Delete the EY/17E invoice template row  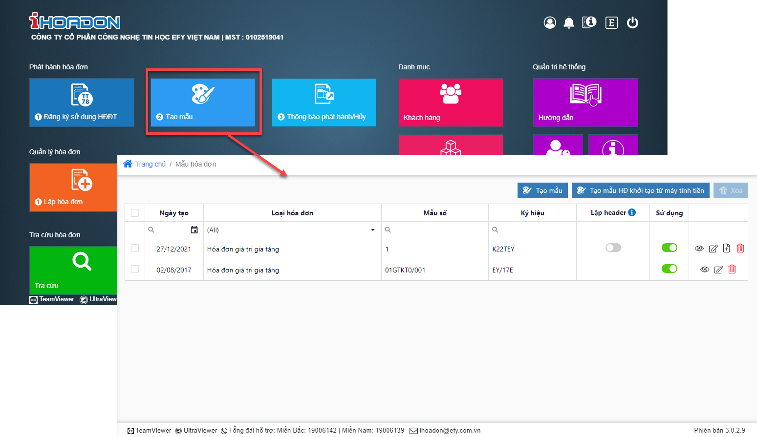(732, 270)
